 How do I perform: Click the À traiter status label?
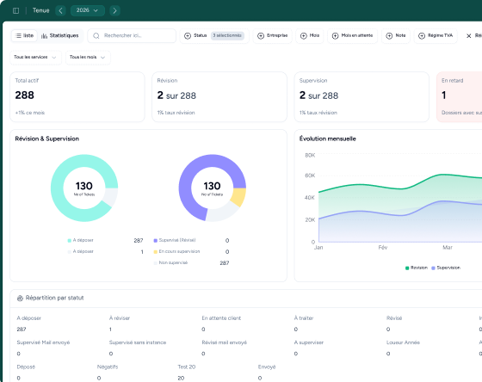click(x=304, y=318)
